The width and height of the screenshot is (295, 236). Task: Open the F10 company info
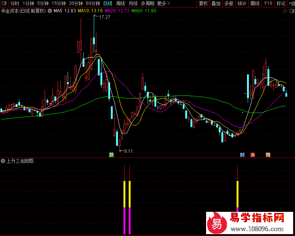[x=268, y=3]
